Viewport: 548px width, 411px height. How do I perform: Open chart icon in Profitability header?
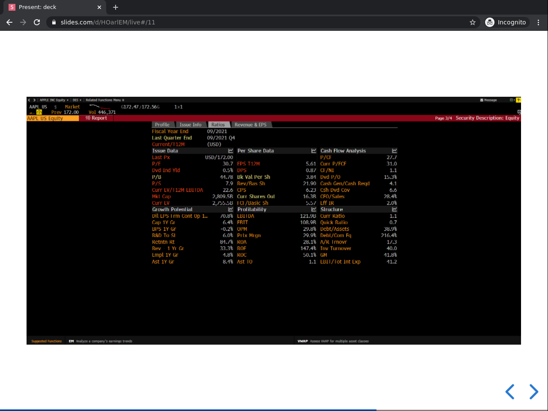coord(314,209)
